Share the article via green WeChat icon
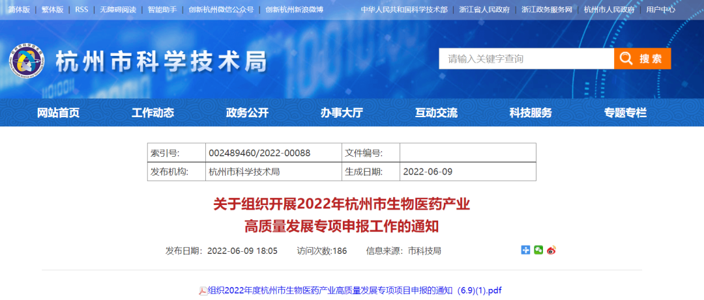The height and width of the screenshot is (300, 704). click(538, 251)
